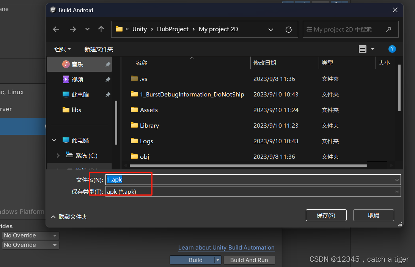Click the Library folder icon
Viewport: 415px width, 267px height.
coord(134,125)
